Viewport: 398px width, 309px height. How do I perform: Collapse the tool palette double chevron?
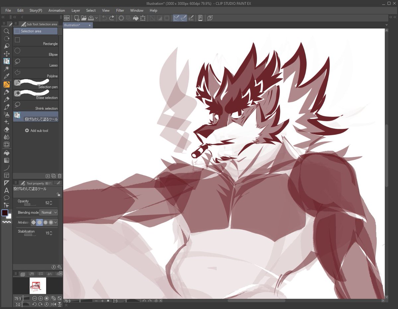point(3,17)
